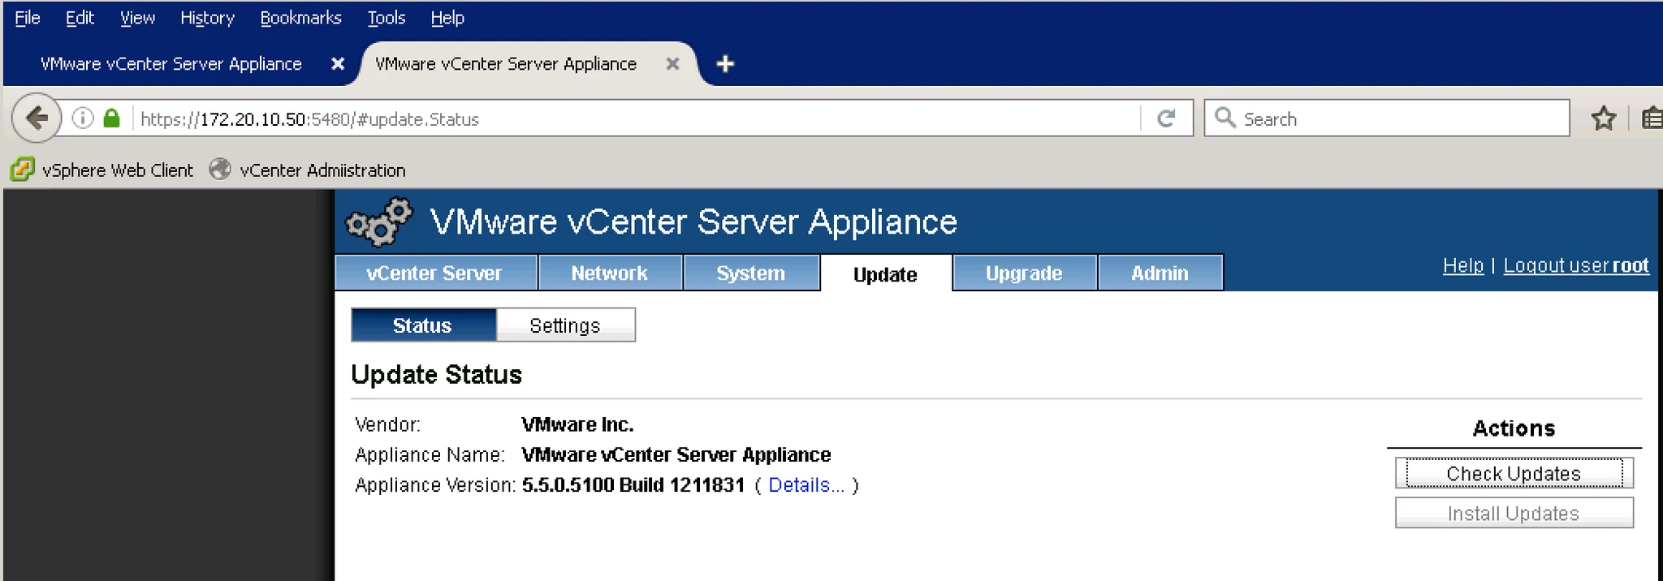Viewport: 1663px width, 581px height.
Task: Click the reload page icon
Action: [x=1166, y=118]
